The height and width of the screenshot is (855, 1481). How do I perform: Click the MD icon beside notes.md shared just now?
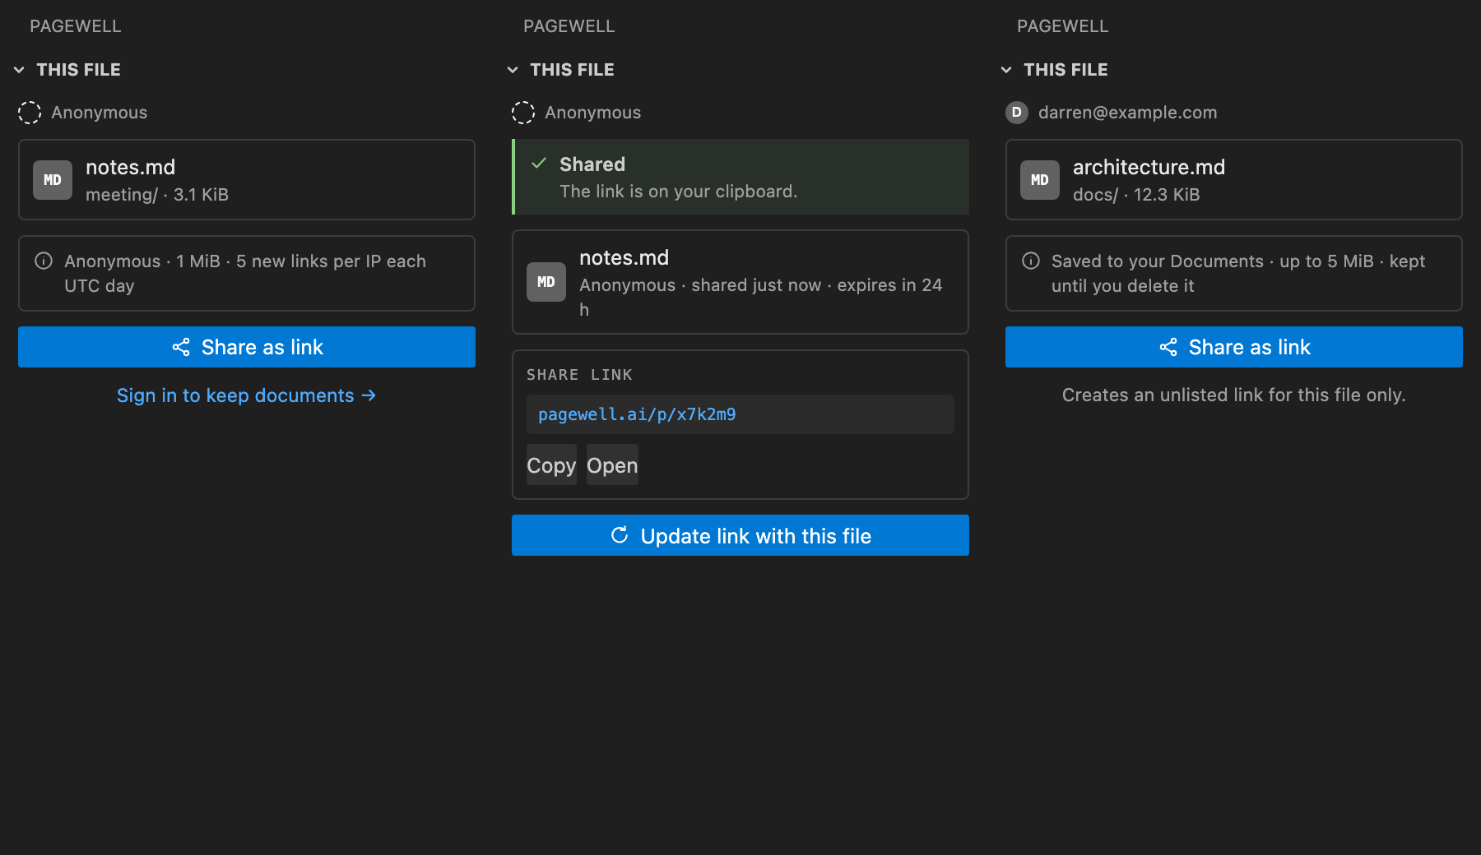click(546, 282)
